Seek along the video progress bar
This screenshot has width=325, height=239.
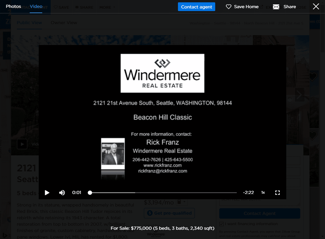coord(163,193)
